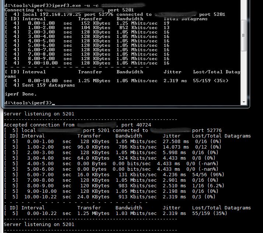Click the client transfer value '104 KBytes'
The height and width of the screenshot is (233, 263).
96,28
